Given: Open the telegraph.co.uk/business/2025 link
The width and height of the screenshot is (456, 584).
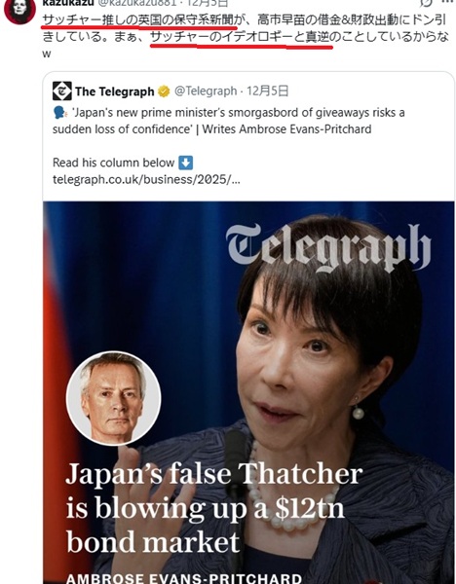Looking at the screenshot, I should (x=146, y=179).
